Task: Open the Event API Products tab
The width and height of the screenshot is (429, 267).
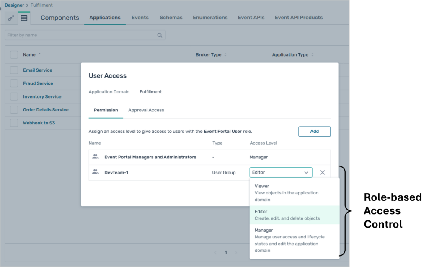Action: pos(298,18)
